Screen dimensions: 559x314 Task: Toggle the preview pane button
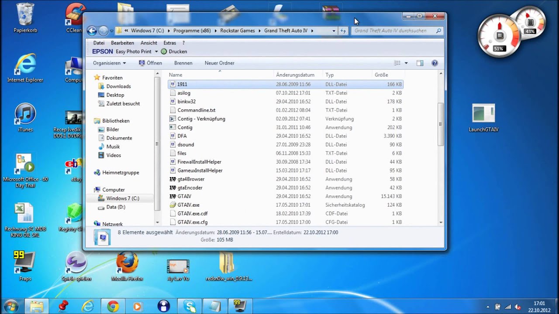[x=420, y=63]
